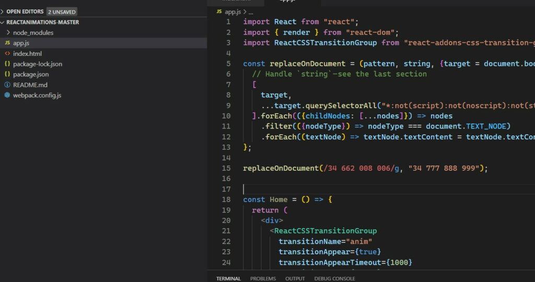Viewport: 535px width, 282px height.
Task: Click the regex /34 662 008 006/g
Action: click(x=362, y=169)
